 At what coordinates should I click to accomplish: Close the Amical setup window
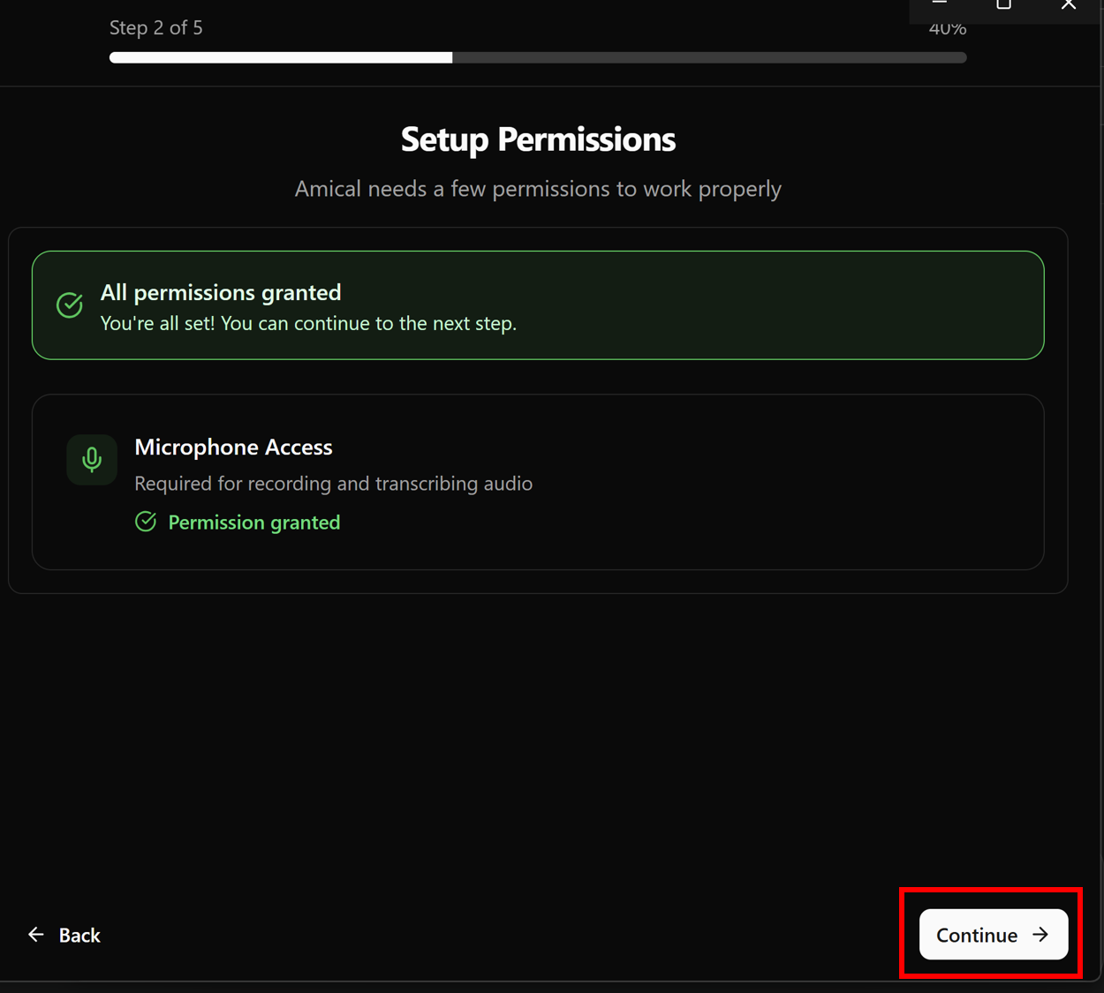pyautogui.click(x=1069, y=4)
